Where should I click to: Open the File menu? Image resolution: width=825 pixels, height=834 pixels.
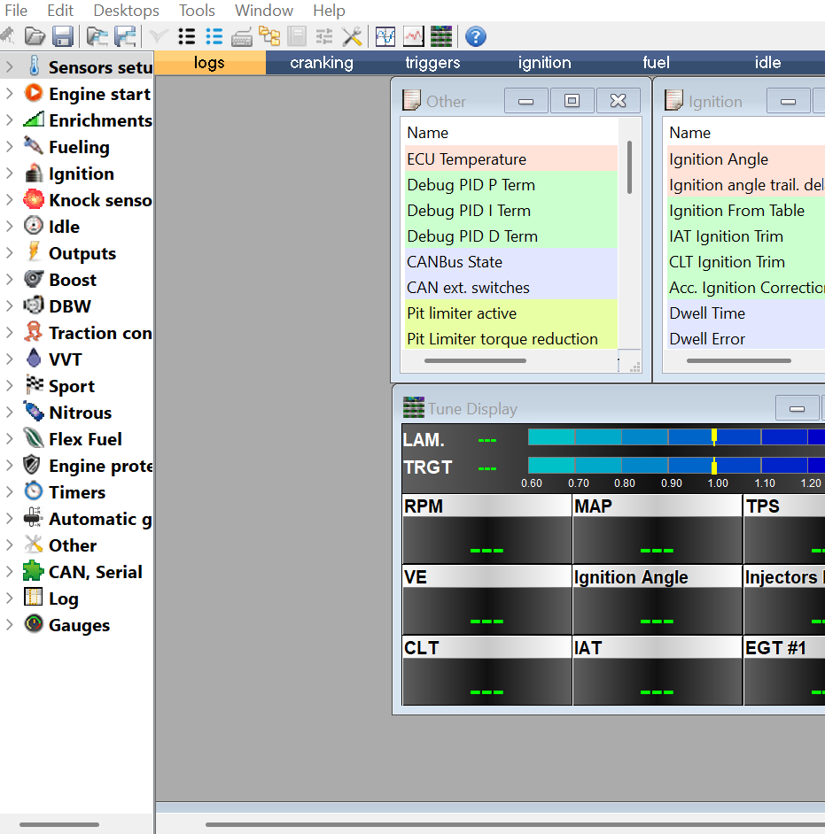point(16,10)
